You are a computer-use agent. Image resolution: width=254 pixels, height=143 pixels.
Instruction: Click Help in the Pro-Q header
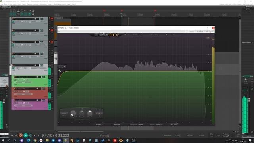click(x=173, y=35)
